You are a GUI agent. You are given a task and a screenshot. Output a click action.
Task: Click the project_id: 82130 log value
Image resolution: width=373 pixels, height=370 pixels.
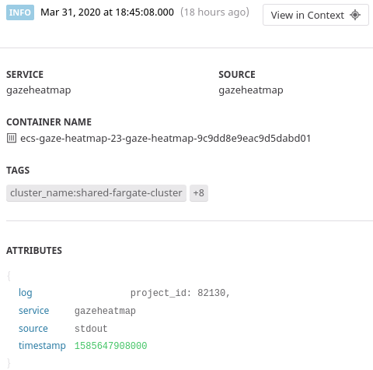[180, 293]
